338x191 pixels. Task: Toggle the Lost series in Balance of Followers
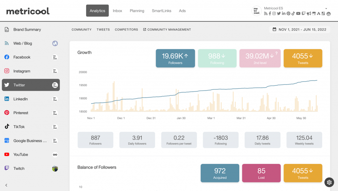coord(261,173)
